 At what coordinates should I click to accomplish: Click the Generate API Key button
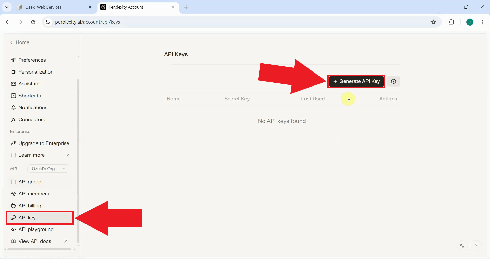tap(356, 81)
